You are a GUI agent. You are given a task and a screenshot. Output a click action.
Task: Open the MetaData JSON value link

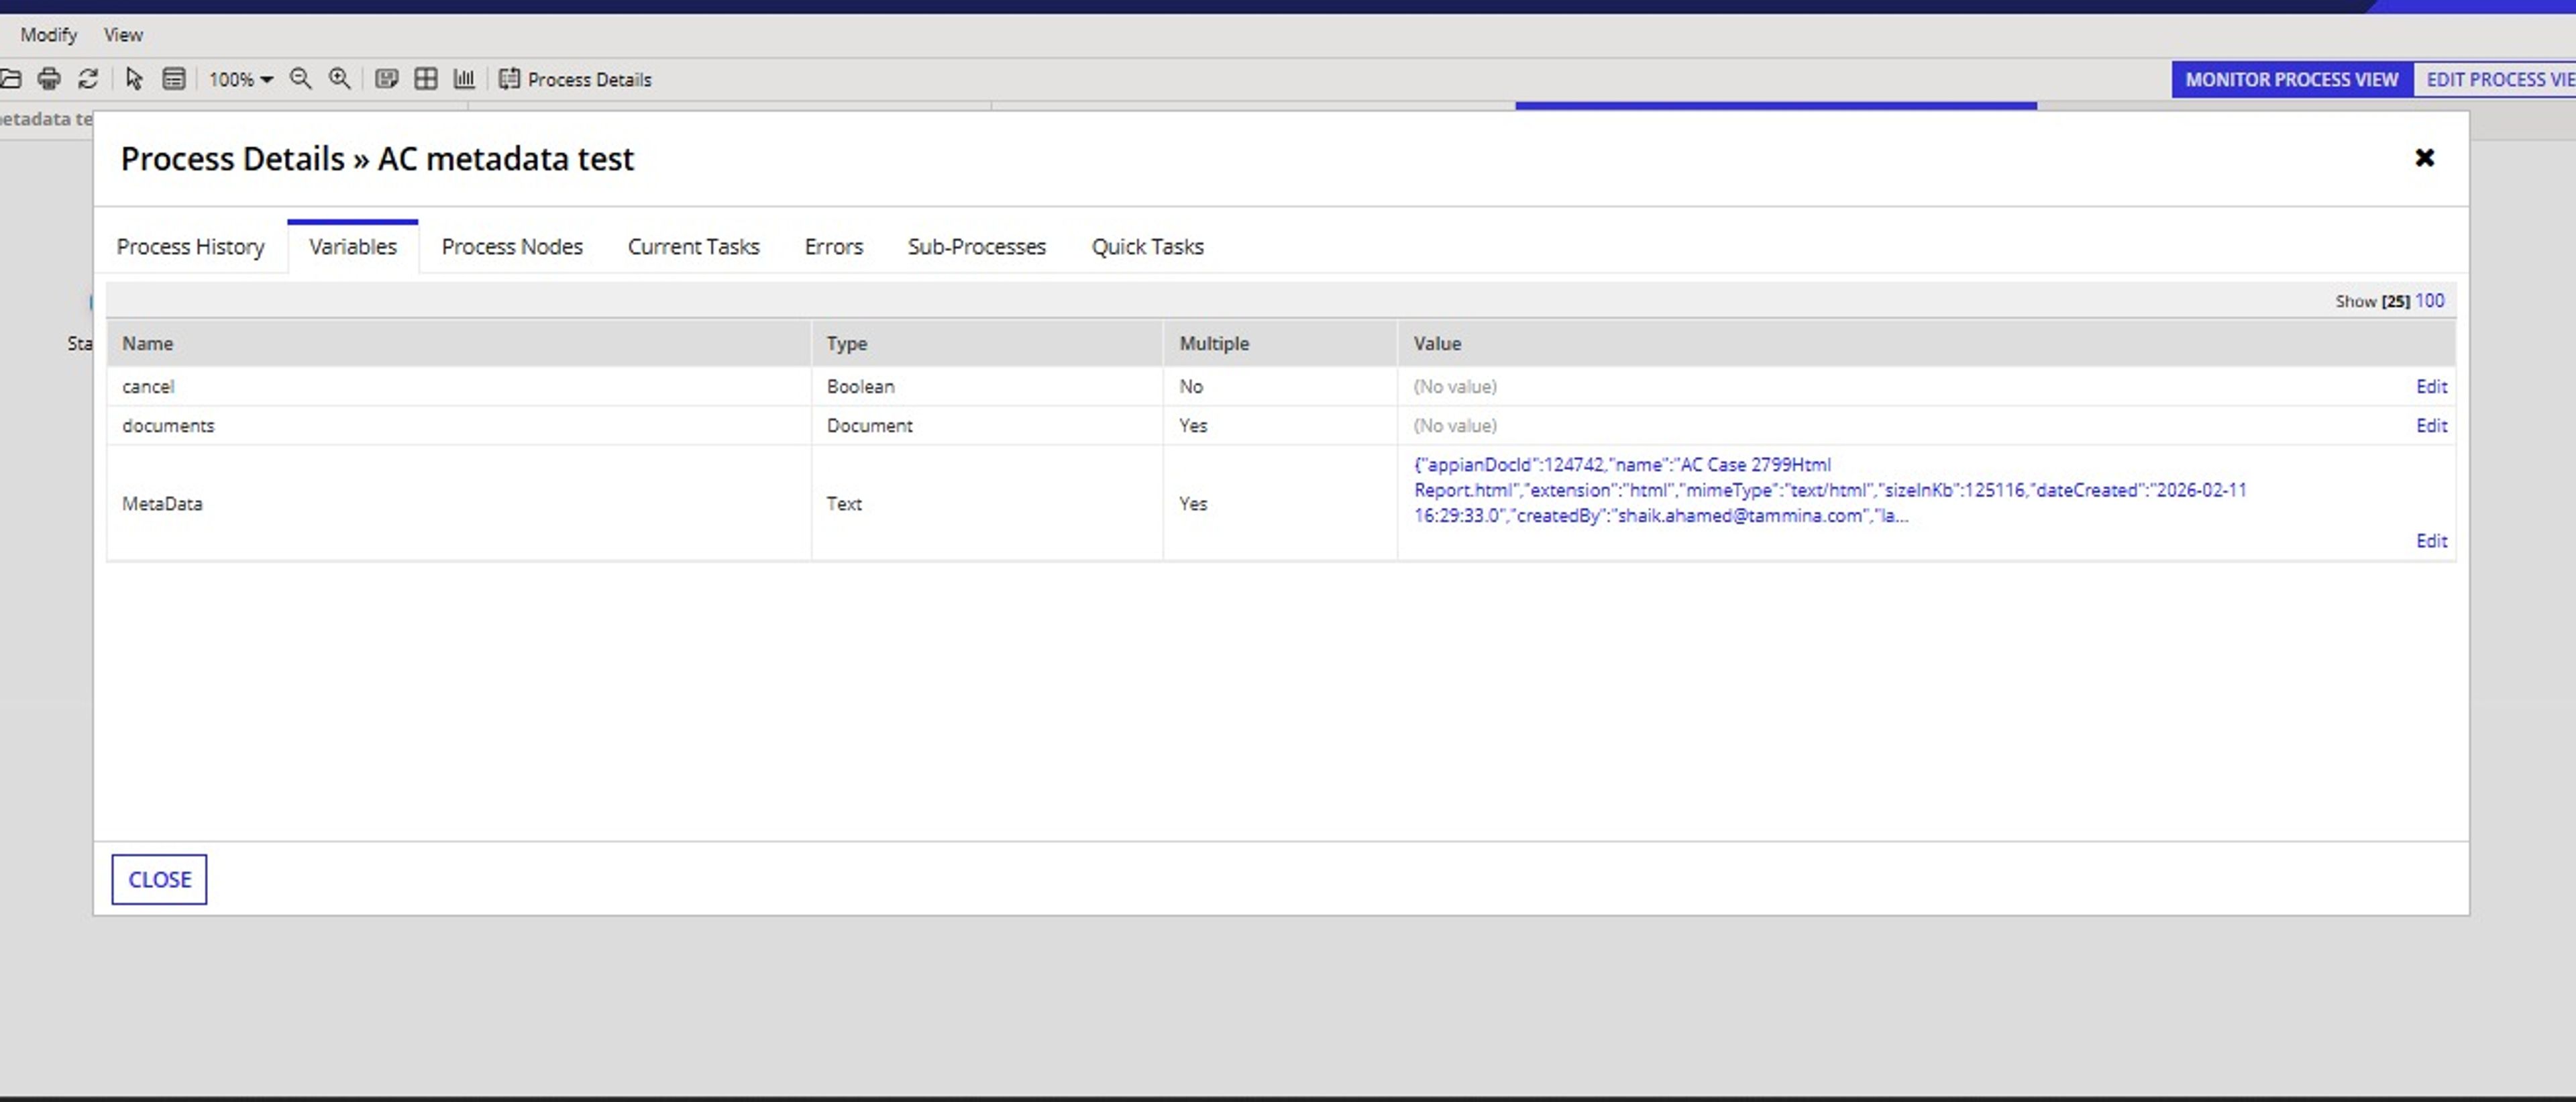[1830, 490]
